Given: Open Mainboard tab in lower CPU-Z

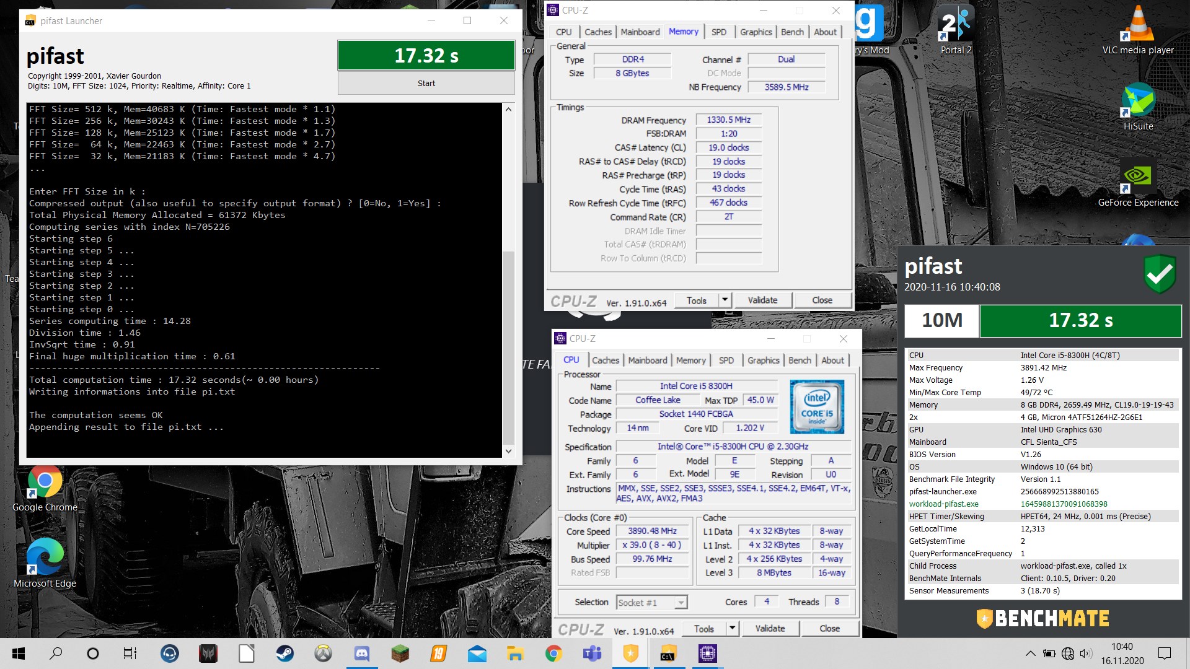Looking at the screenshot, I should pyautogui.click(x=648, y=360).
